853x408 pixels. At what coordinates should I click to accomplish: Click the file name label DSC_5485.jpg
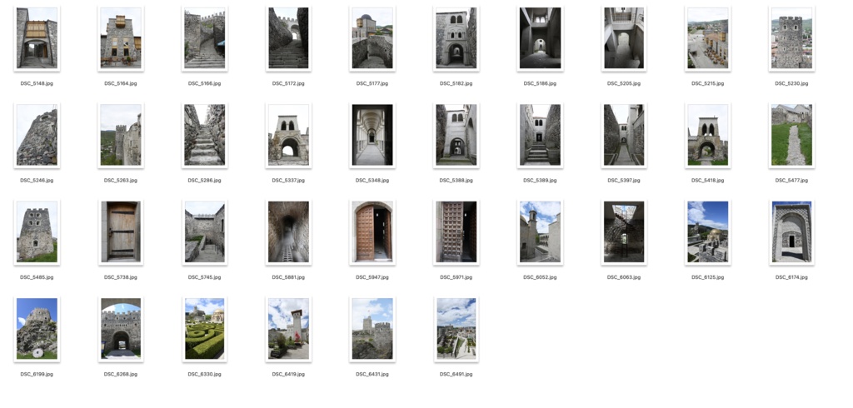tap(37, 277)
